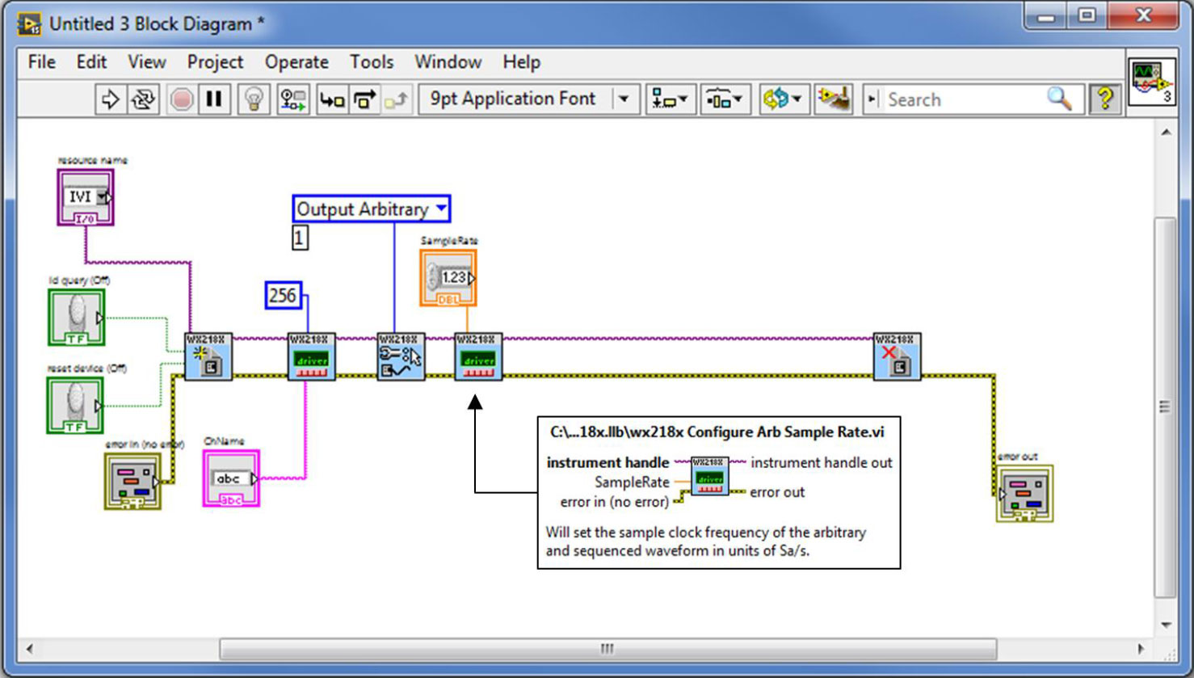Click the Pause button in toolbar
Image resolution: width=1194 pixels, height=678 pixels.
214,99
